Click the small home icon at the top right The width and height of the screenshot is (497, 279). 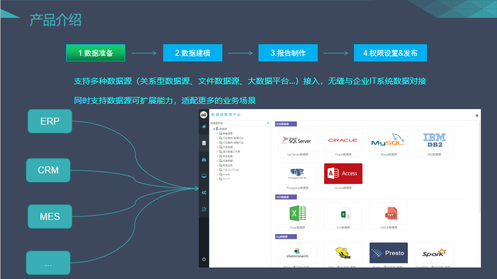pyautogui.click(x=477, y=115)
